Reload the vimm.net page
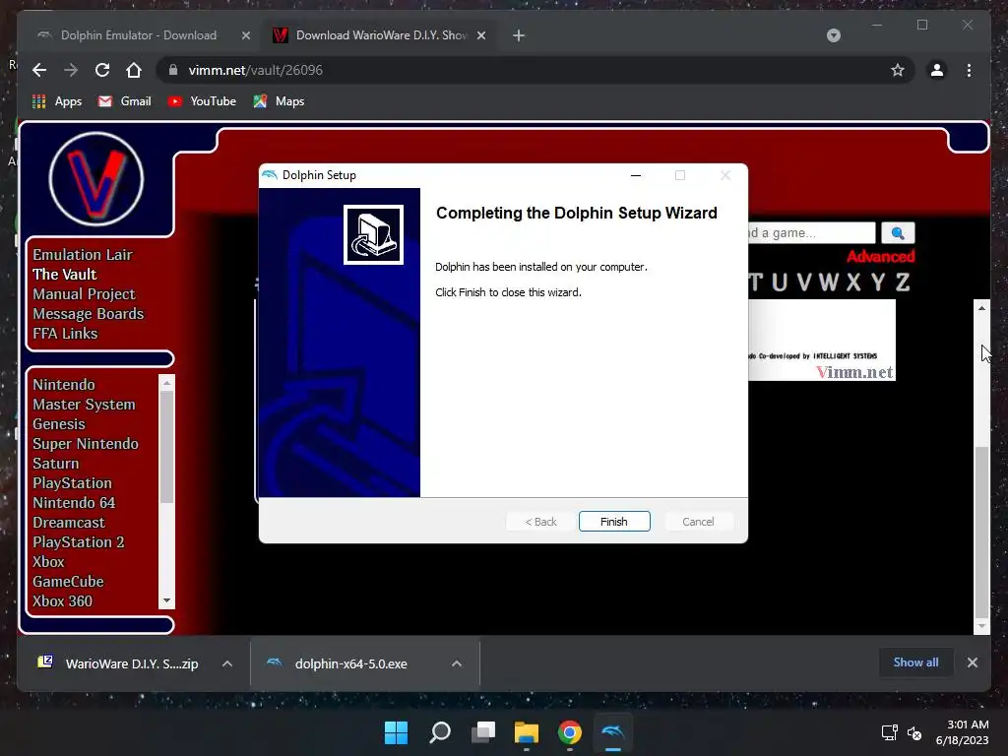This screenshot has height=756, width=1008. click(x=102, y=70)
